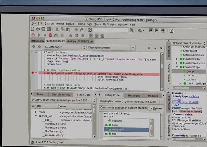207x147 pixels.
Task: Click the bug icon in the status bar
Action: coord(32,142)
